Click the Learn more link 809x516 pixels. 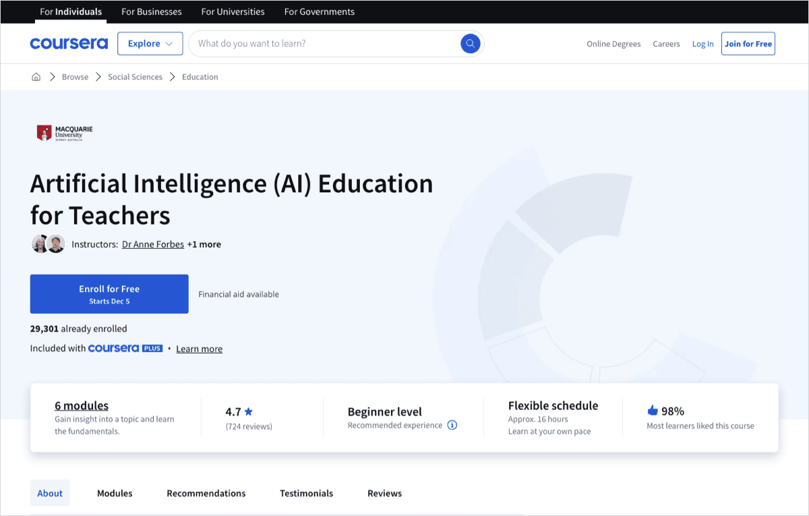tap(200, 349)
